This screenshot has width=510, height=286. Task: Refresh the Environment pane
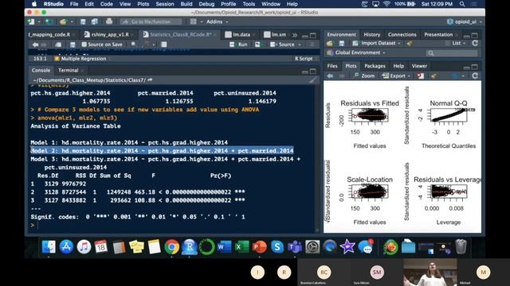[x=475, y=43]
